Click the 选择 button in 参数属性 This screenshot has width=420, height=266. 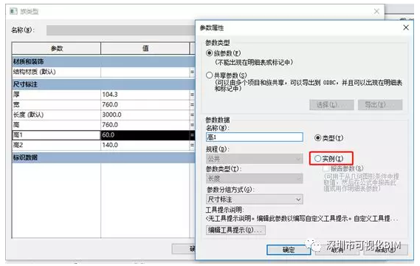click(331, 105)
